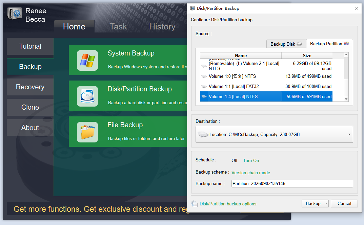Viewport: 364px width, 225px height.
Task: Open Version chain mode backup scheme
Action: [251, 173]
